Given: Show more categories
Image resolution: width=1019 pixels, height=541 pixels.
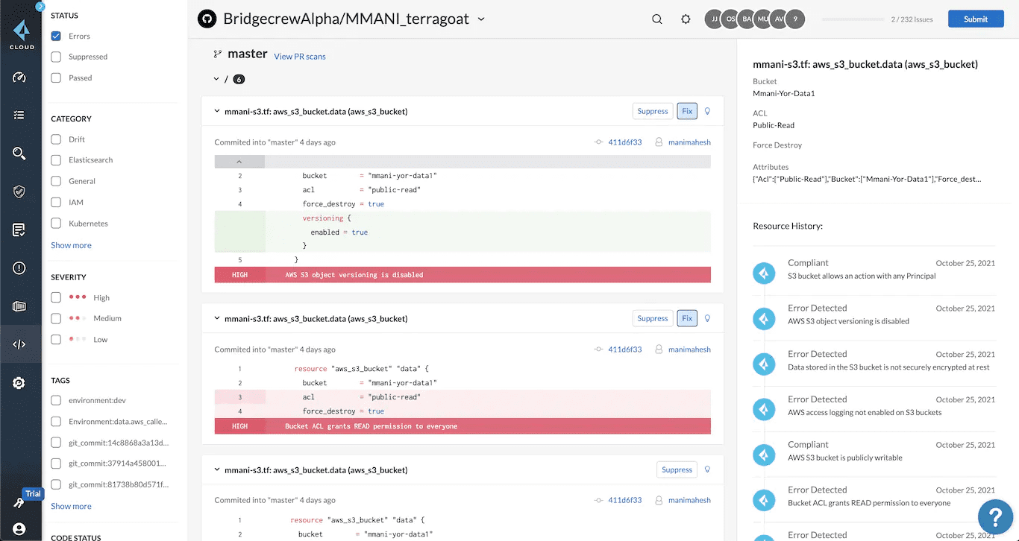Looking at the screenshot, I should point(71,245).
